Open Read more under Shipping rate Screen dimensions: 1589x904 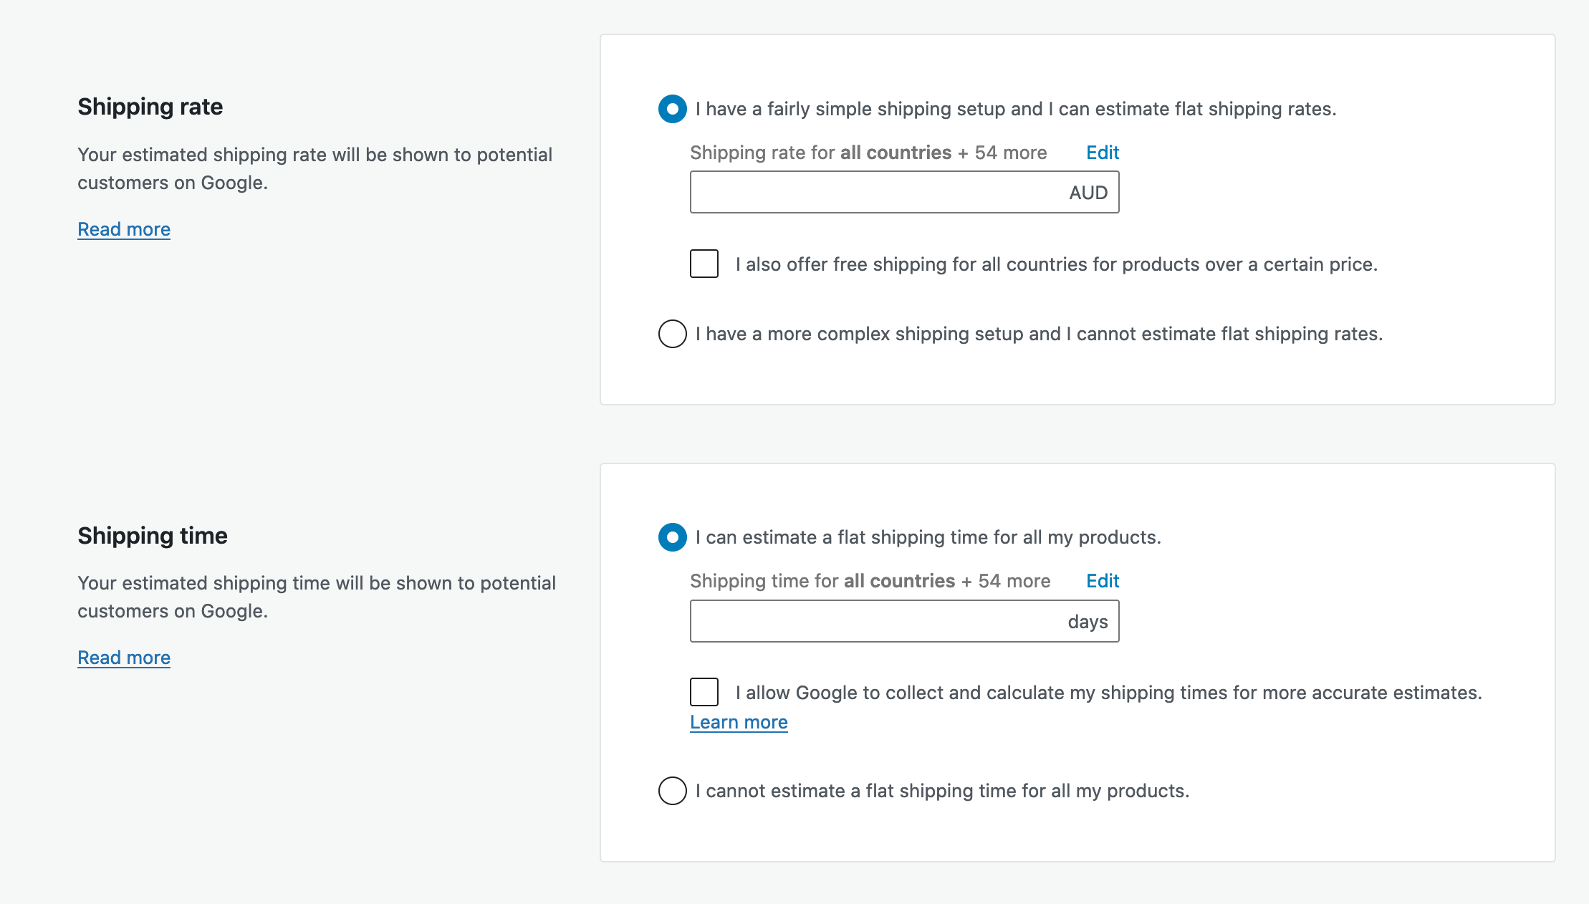pyautogui.click(x=123, y=229)
